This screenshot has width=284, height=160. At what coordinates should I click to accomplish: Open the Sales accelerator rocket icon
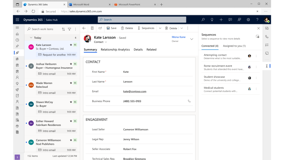17,53
